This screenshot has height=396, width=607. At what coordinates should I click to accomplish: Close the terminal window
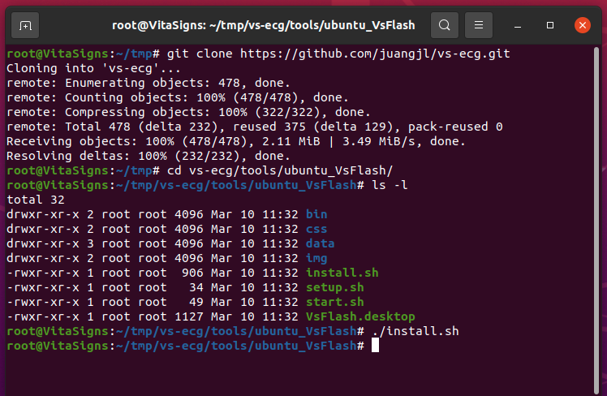click(582, 25)
